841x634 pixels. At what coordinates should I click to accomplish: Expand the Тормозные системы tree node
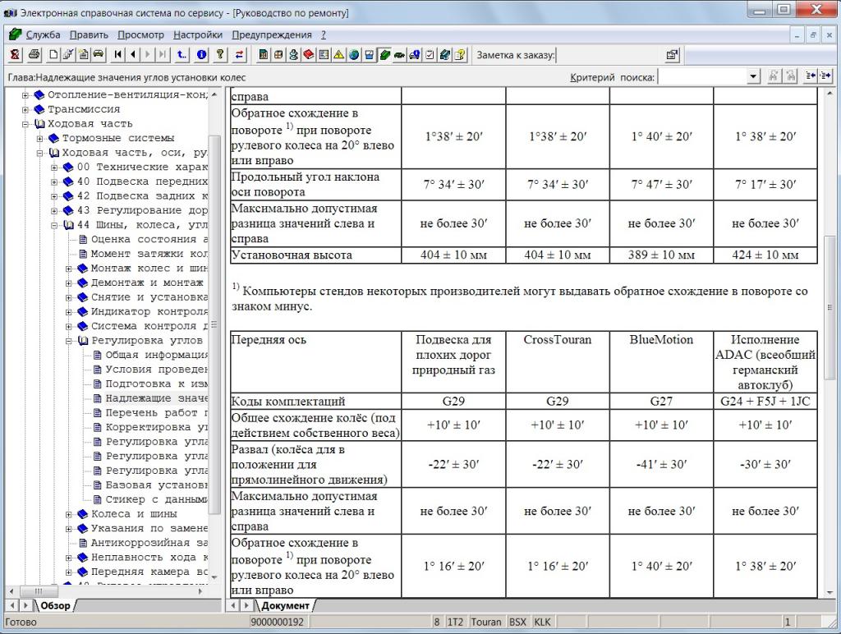(39, 139)
